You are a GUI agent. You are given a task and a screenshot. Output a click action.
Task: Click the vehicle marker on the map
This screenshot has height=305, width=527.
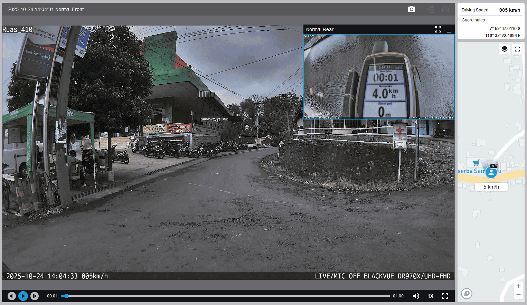tap(491, 172)
